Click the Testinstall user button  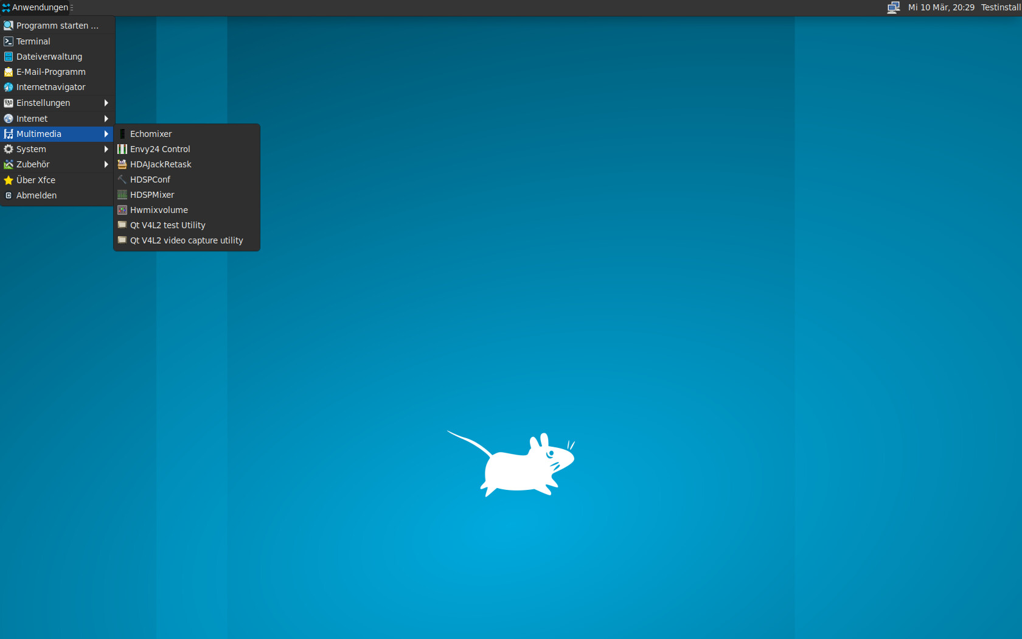pyautogui.click(x=1001, y=7)
